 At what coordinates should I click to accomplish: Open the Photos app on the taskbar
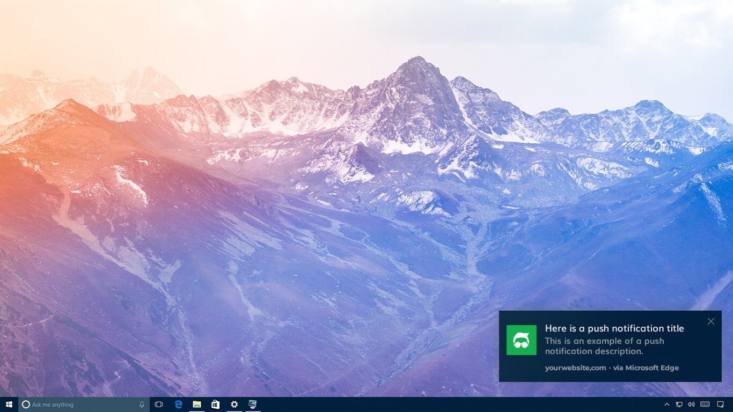pyautogui.click(x=252, y=404)
